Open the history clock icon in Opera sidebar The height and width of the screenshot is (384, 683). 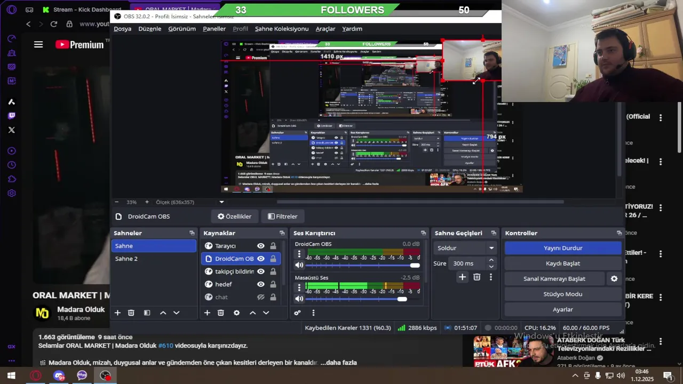point(12,165)
